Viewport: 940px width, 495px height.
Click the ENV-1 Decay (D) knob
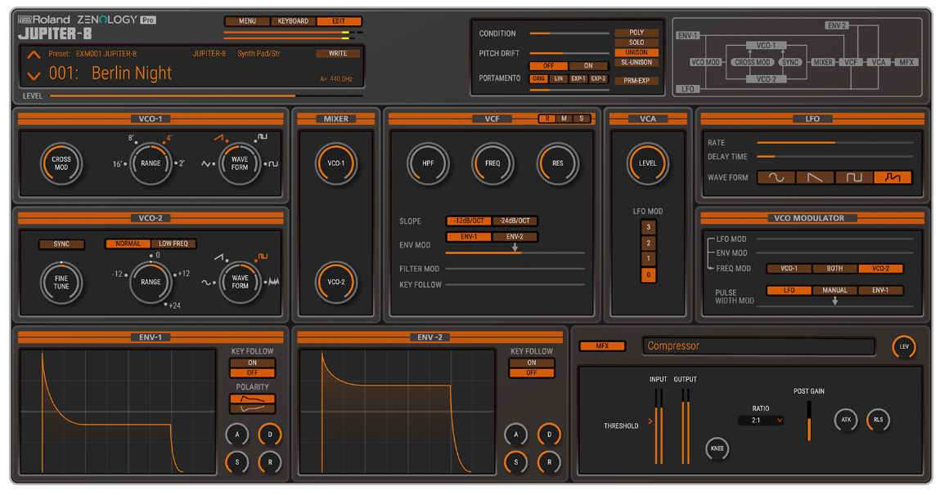pyautogui.click(x=270, y=435)
